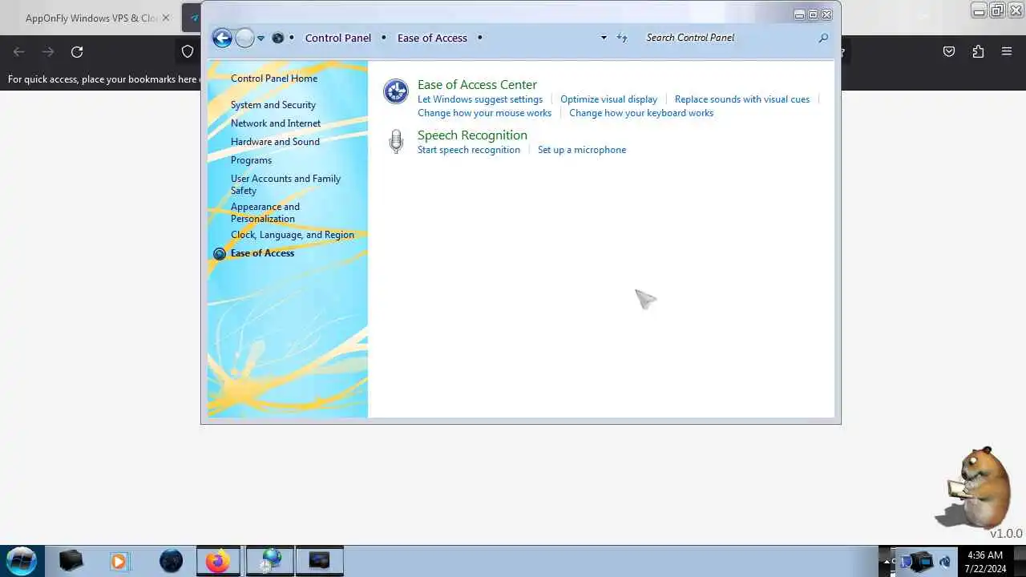Viewport: 1026px width, 577px height.
Task: Click the dark globe taskbar icon
Action: pyautogui.click(x=171, y=561)
